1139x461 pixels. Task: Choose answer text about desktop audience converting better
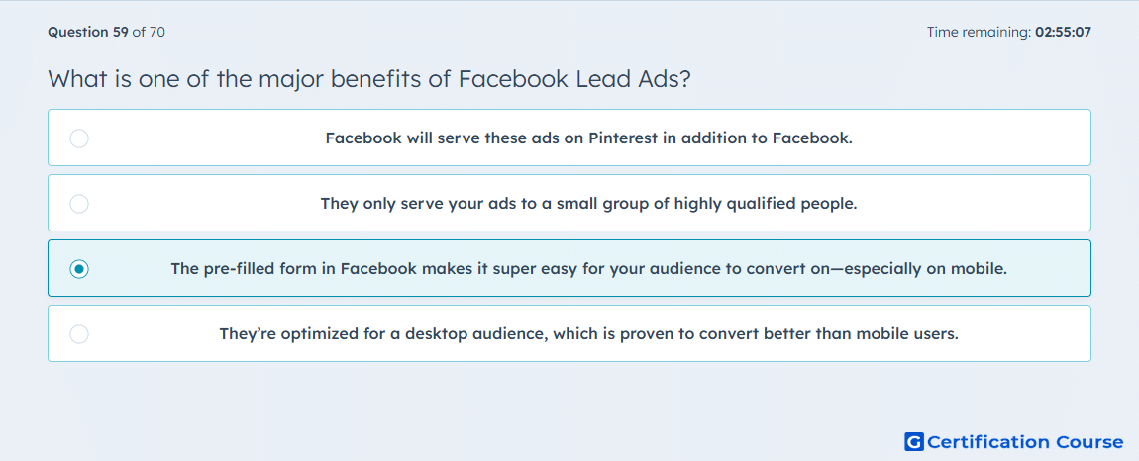pos(588,334)
